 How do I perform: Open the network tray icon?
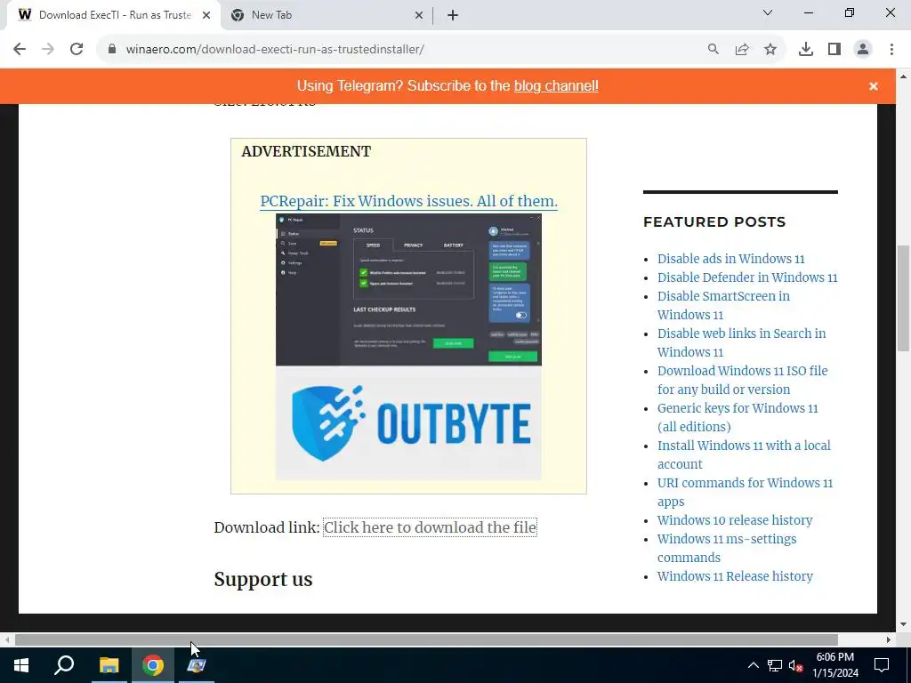coord(775,665)
